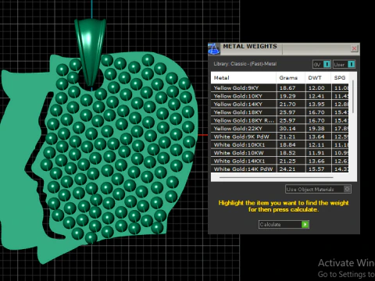Click the DWT column header

pos(318,77)
